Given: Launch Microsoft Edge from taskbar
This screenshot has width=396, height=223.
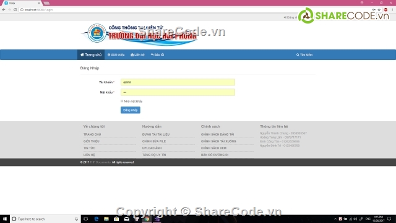Looking at the screenshot, I should [97, 219].
